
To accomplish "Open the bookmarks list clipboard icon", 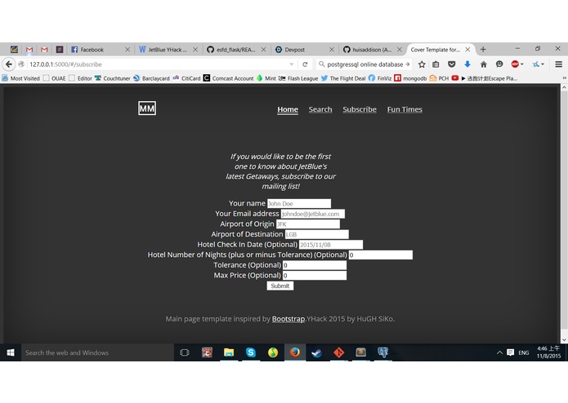I will click(436, 64).
